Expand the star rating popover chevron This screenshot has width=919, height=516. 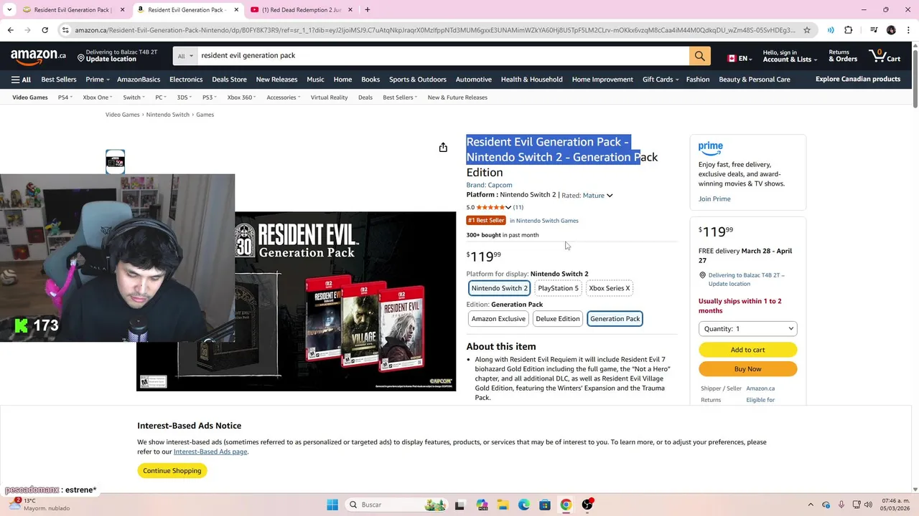[508, 208]
